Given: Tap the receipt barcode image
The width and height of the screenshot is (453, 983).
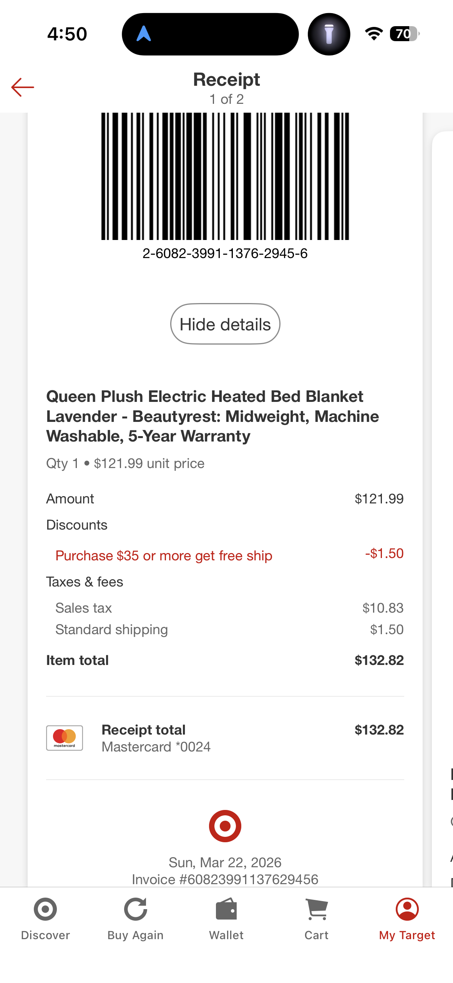Looking at the screenshot, I should [x=225, y=176].
